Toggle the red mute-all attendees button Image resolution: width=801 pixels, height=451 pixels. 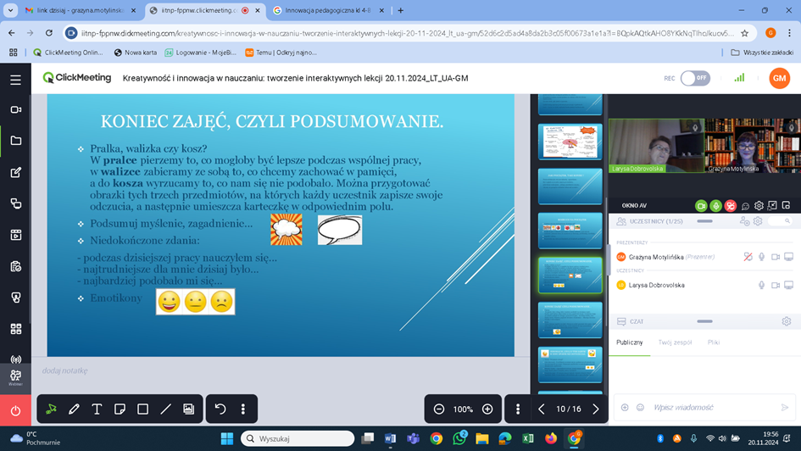pyautogui.click(x=731, y=205)
